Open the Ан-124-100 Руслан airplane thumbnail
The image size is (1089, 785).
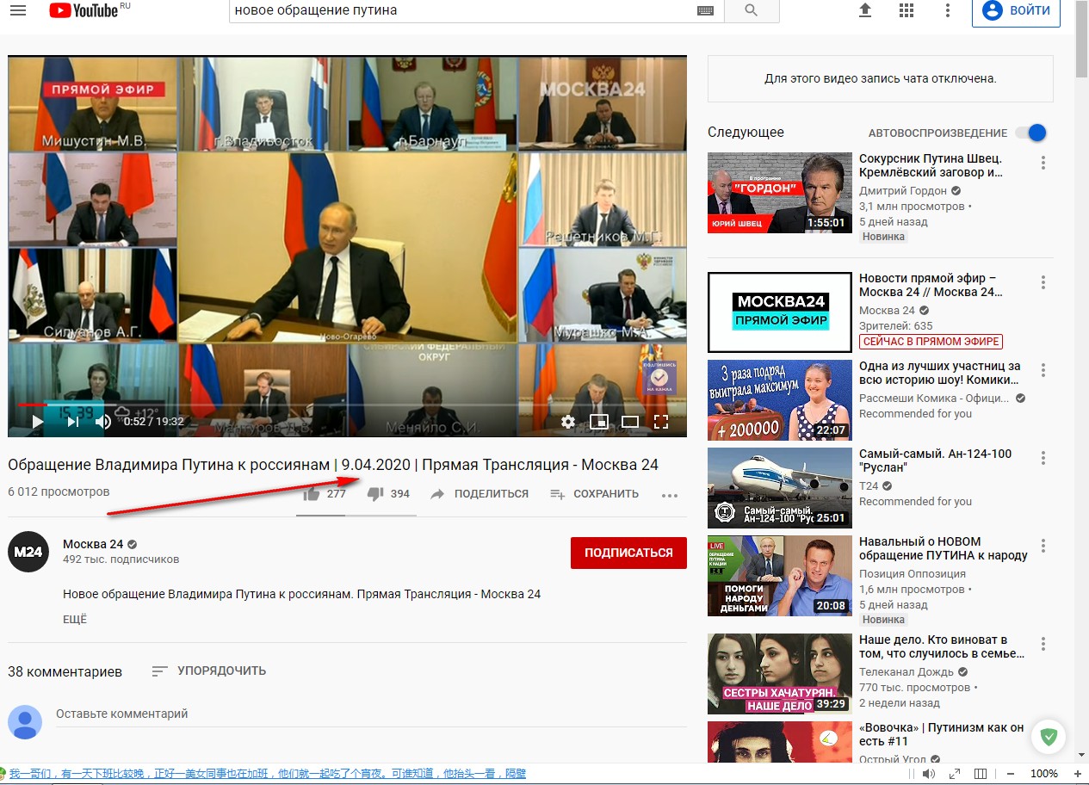pyautogui.click(x=778, y=488)
